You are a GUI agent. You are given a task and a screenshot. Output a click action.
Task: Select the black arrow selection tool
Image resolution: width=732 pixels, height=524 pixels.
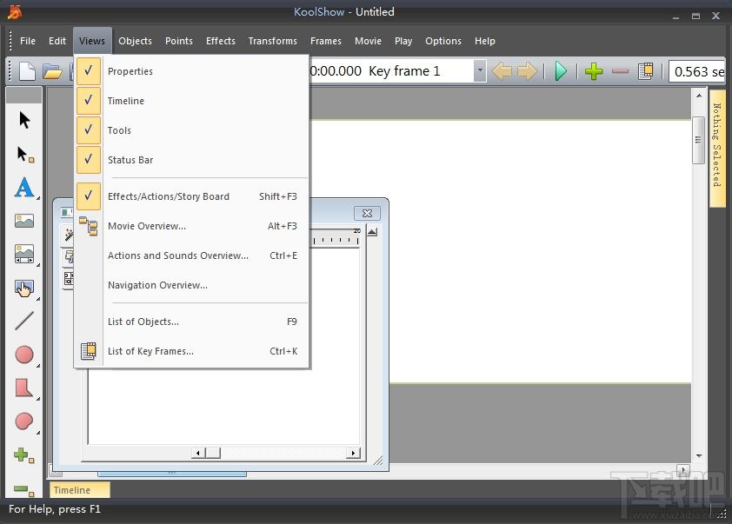[x=24, y=120]
